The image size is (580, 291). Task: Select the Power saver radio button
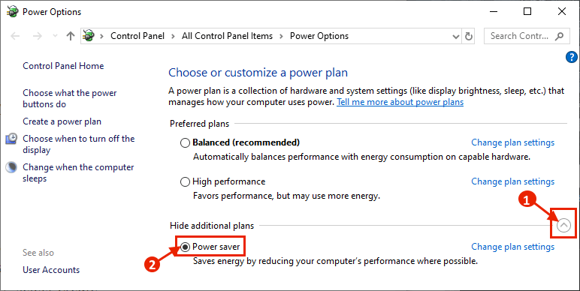[x=185, y=247]
